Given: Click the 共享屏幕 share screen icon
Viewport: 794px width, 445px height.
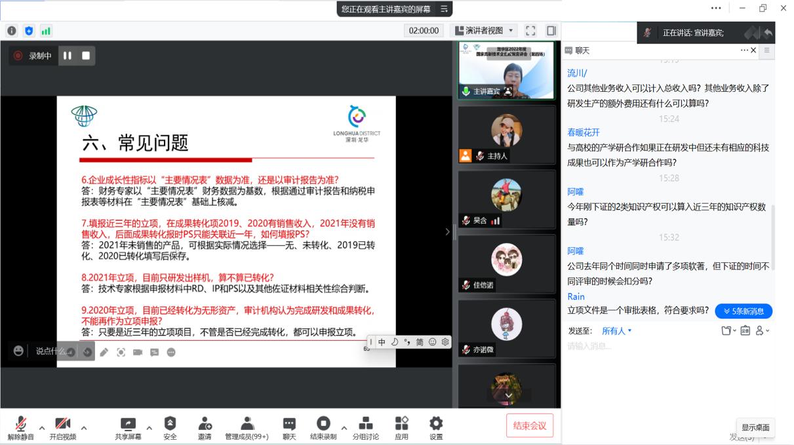Looking at the screenshot, I should 128,424.
